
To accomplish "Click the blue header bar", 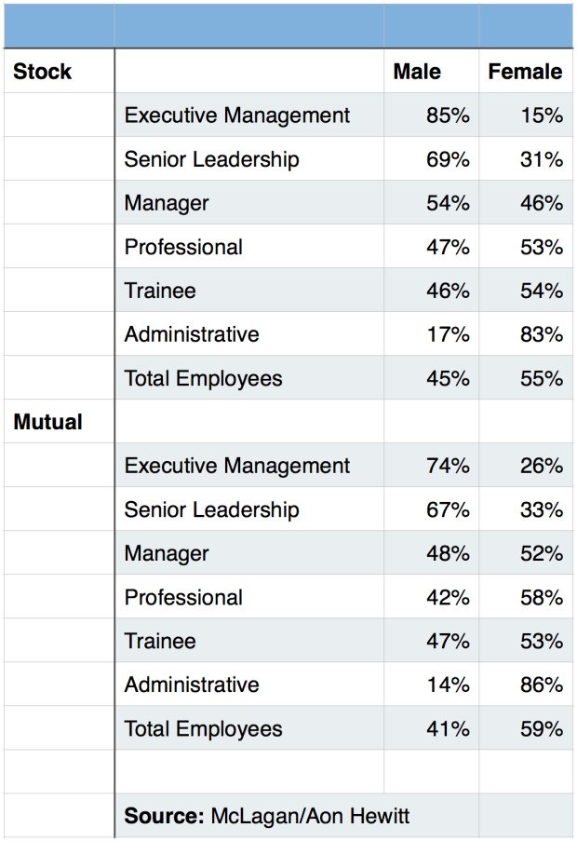I will click(288, 26).
